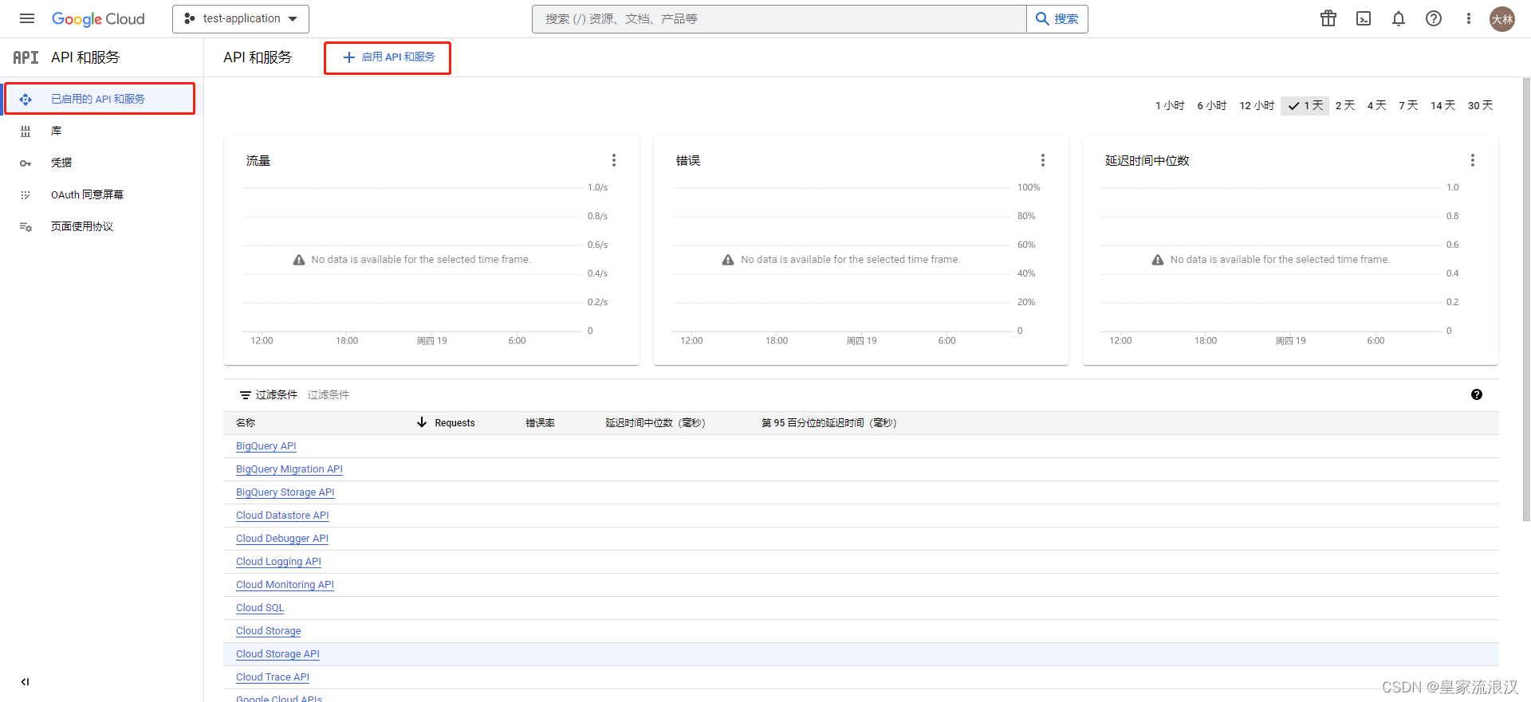Click the 启用 API 和服务 button
Image resolution: width=1531 pixels, height=702 pixels.
click(388, 57)
